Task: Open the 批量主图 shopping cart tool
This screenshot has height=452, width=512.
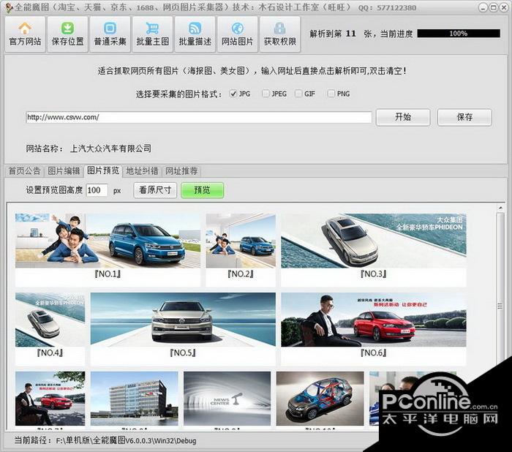Action: pos(152,34)
